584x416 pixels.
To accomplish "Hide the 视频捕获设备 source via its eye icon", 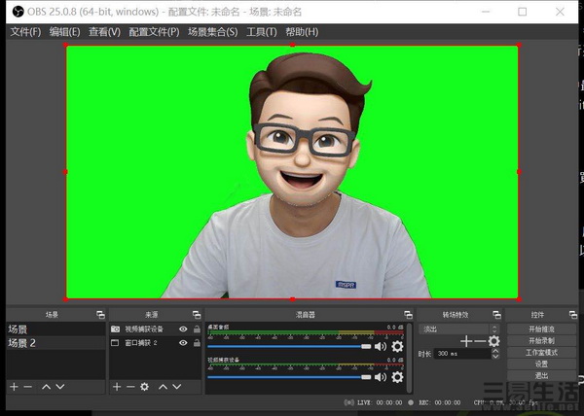I will (183, 329).
